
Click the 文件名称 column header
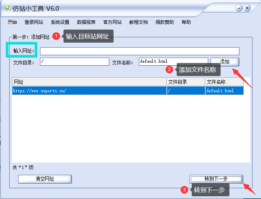[x=224, y=82]
